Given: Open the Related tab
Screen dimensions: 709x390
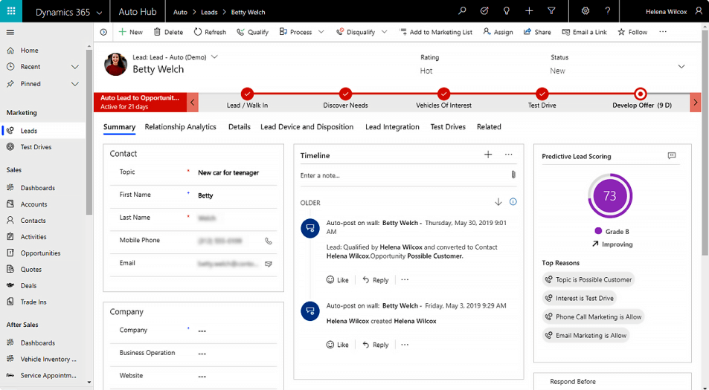Looking at the screenshot, I should pos(489,127).
